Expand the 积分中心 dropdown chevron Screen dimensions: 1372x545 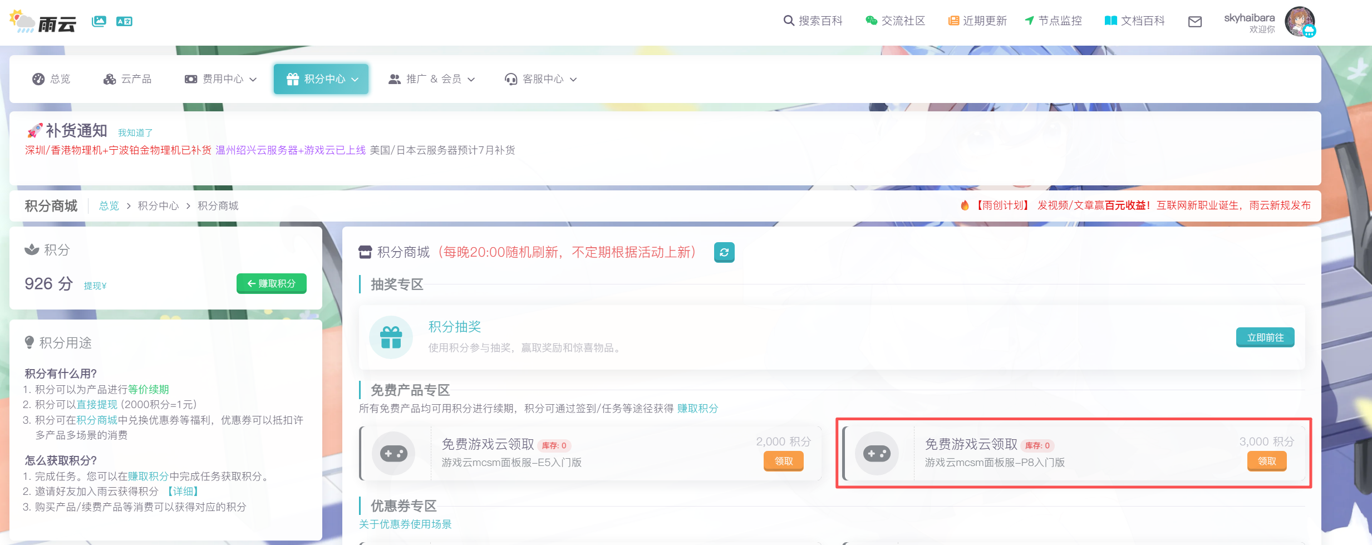pyautogui.click(x=355, y=80)
